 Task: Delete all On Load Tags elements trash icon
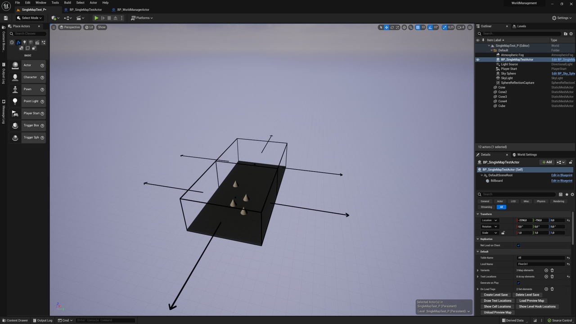552,289
